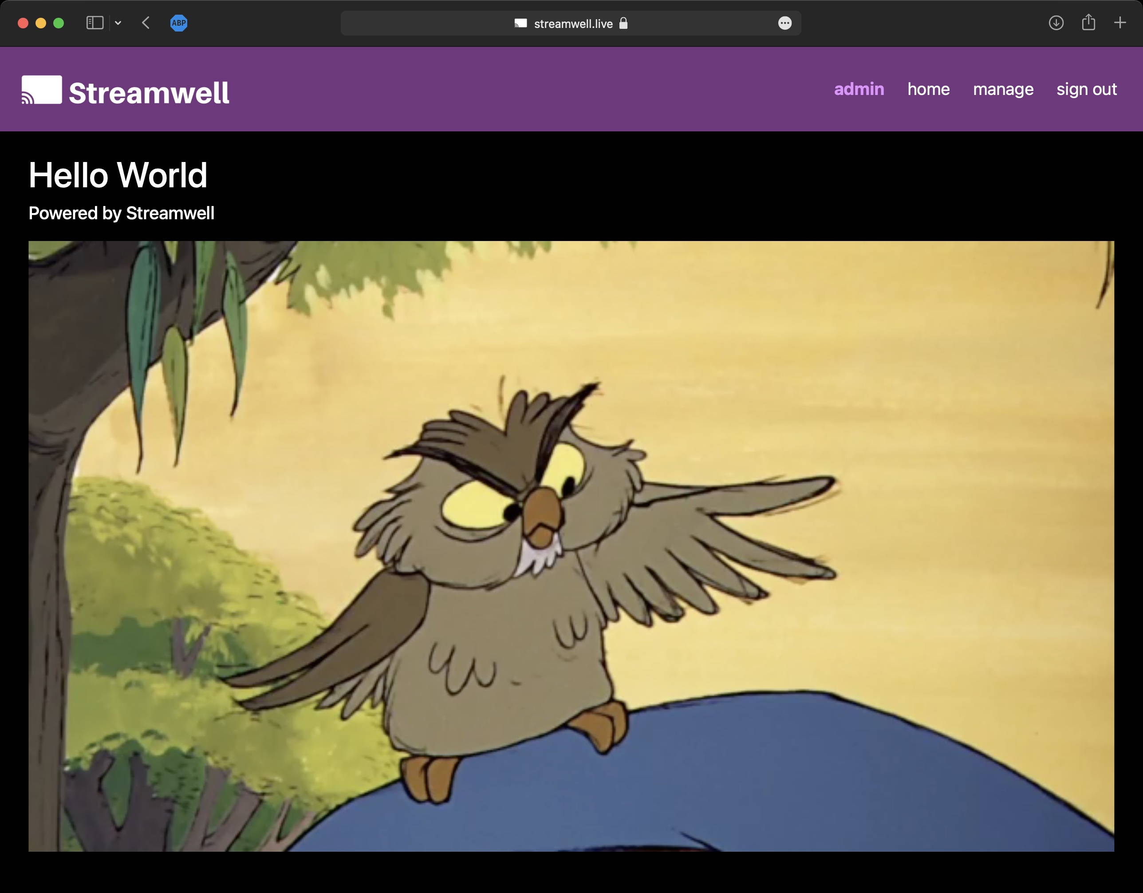Image resolution: width=1143 pixels, height=893 pixels.
Task: Click the Powered by Streamwell text
Action: [x=121, y=213]
